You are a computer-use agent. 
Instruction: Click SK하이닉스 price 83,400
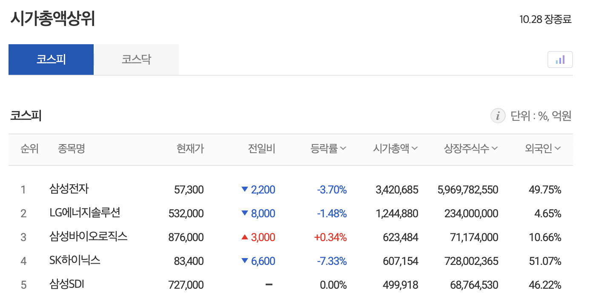pyautogui.click(x=189, y=261)
